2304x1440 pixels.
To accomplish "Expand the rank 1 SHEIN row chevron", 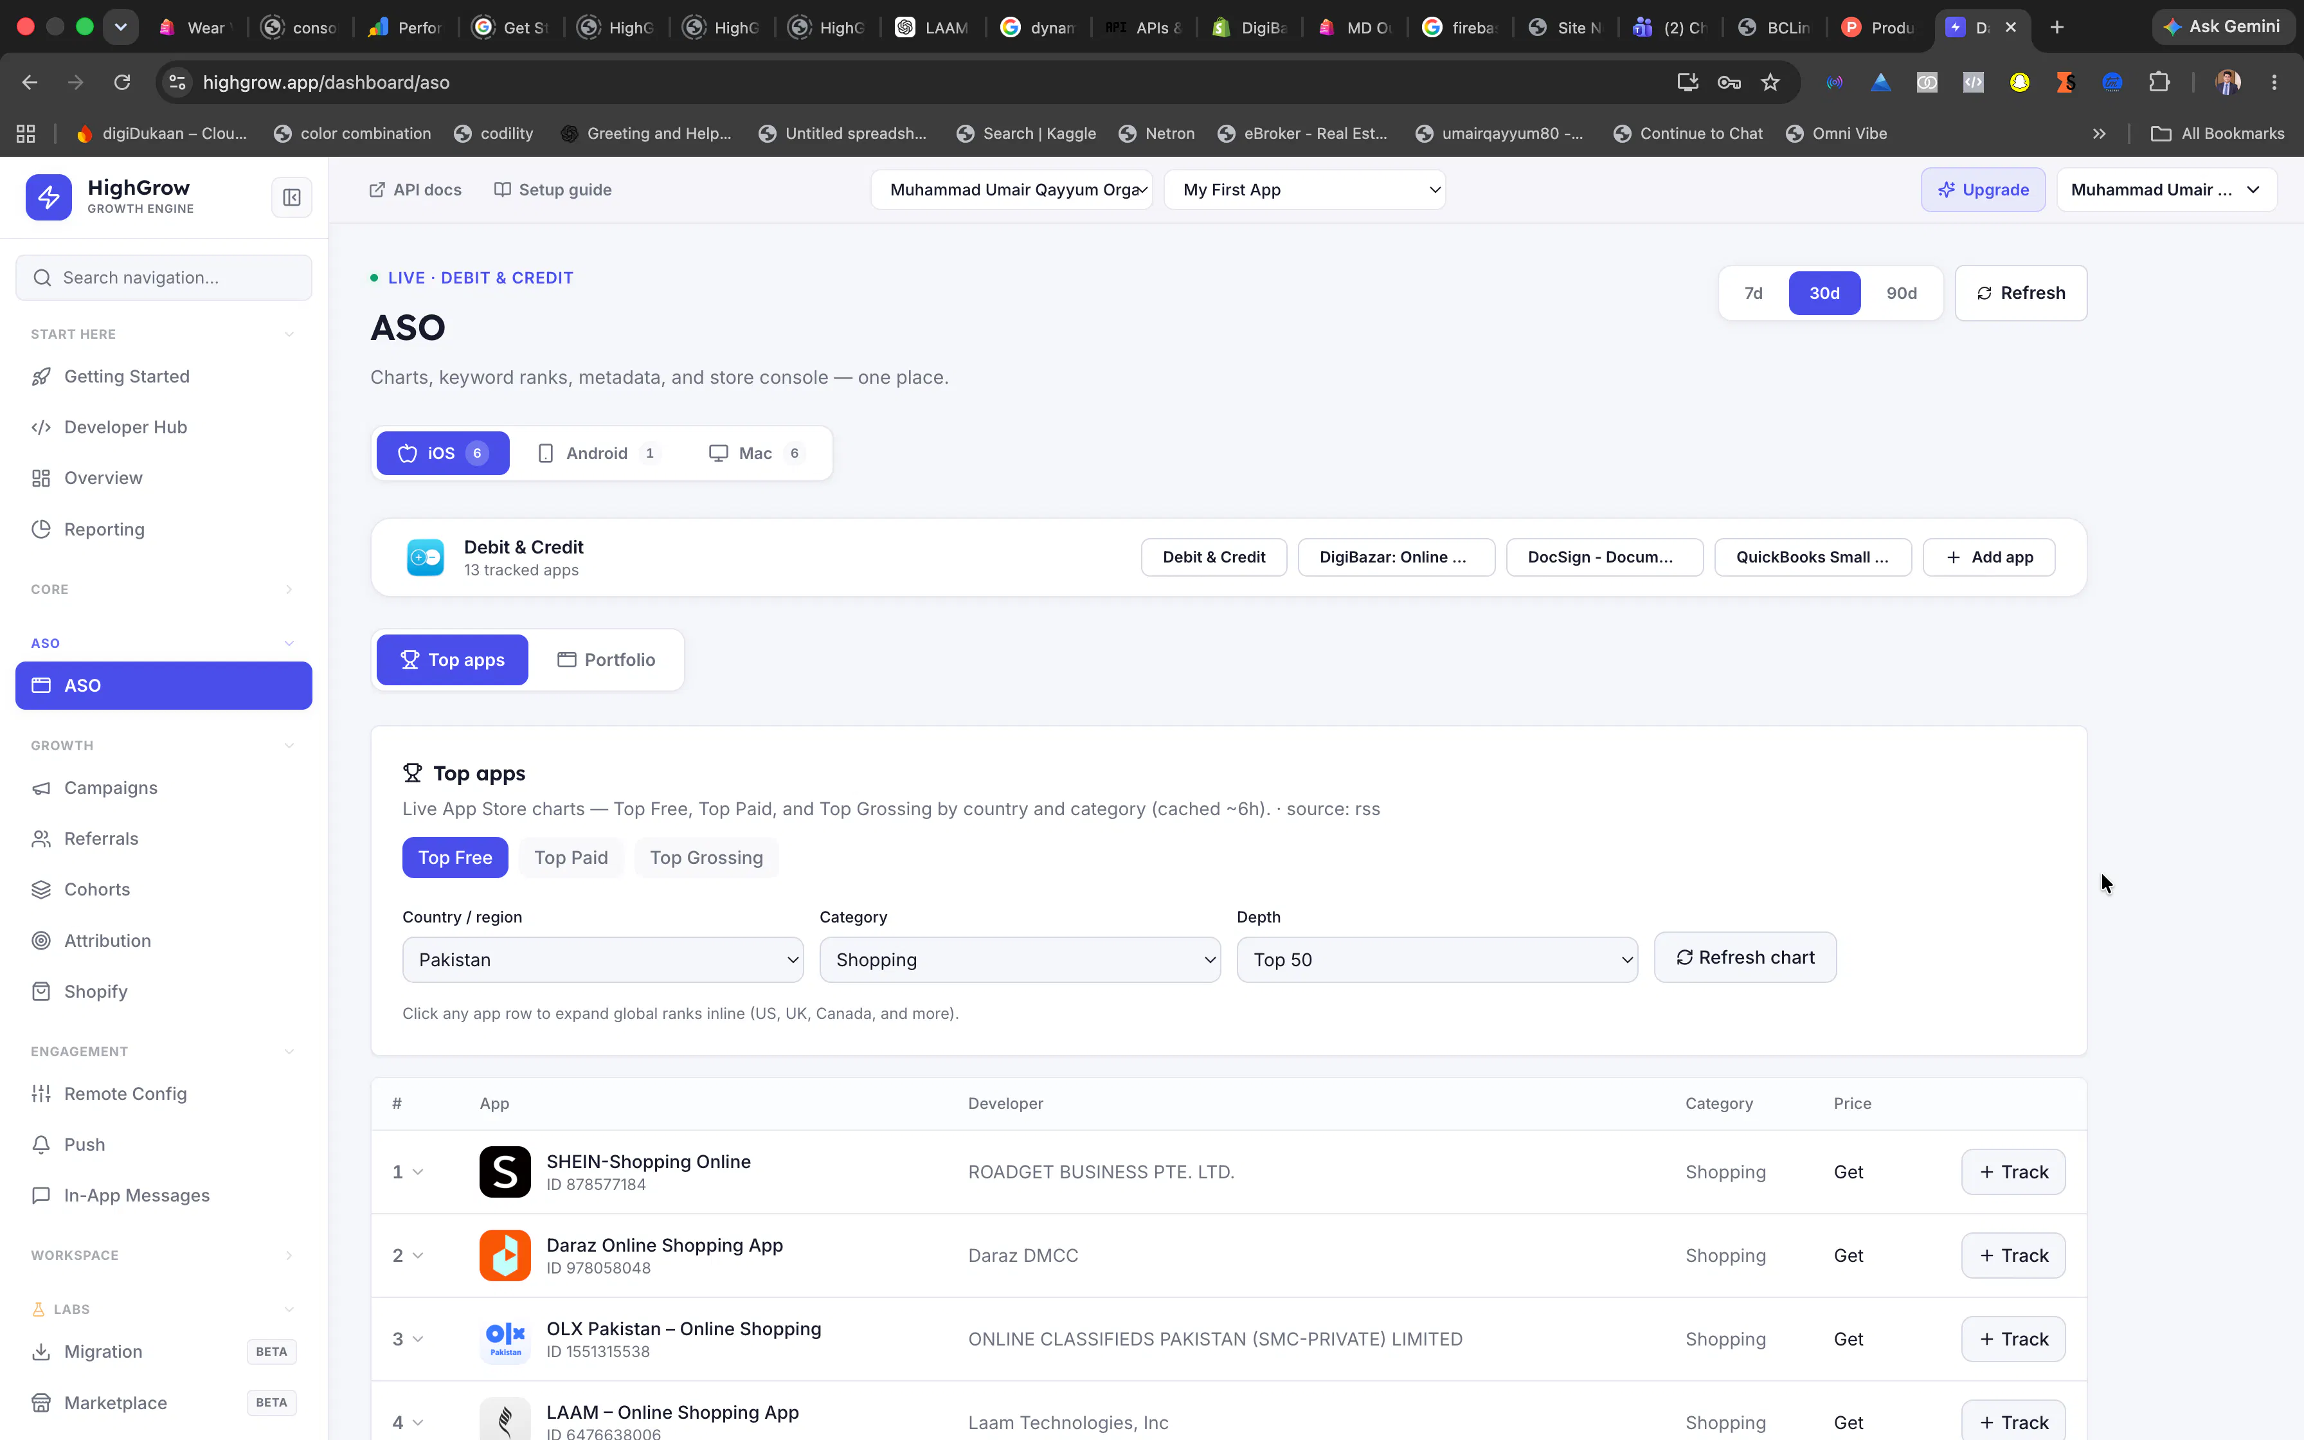I will click(418, 1173).
